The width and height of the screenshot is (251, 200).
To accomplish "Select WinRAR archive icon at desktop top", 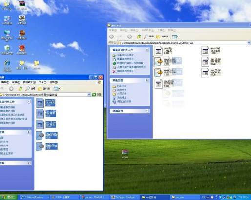I will 22,5.
